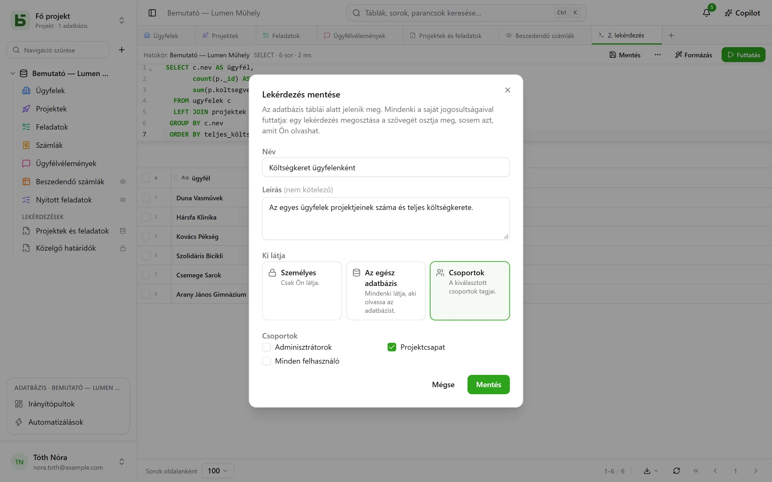The height and width of the screenshot is (482, 772).
Task: Open Automatizálások in sidebar
Action: 68,422
